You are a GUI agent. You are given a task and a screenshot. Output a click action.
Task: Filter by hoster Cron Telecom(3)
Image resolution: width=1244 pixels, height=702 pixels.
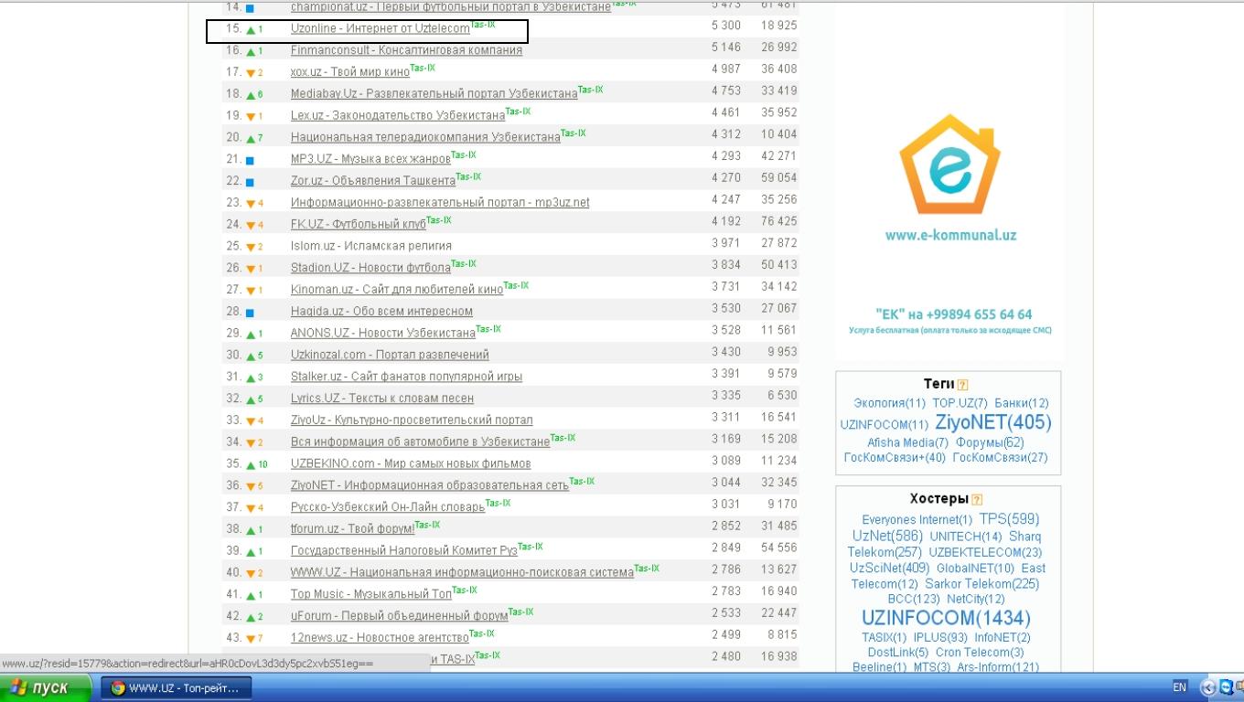(x=980, y=653)
